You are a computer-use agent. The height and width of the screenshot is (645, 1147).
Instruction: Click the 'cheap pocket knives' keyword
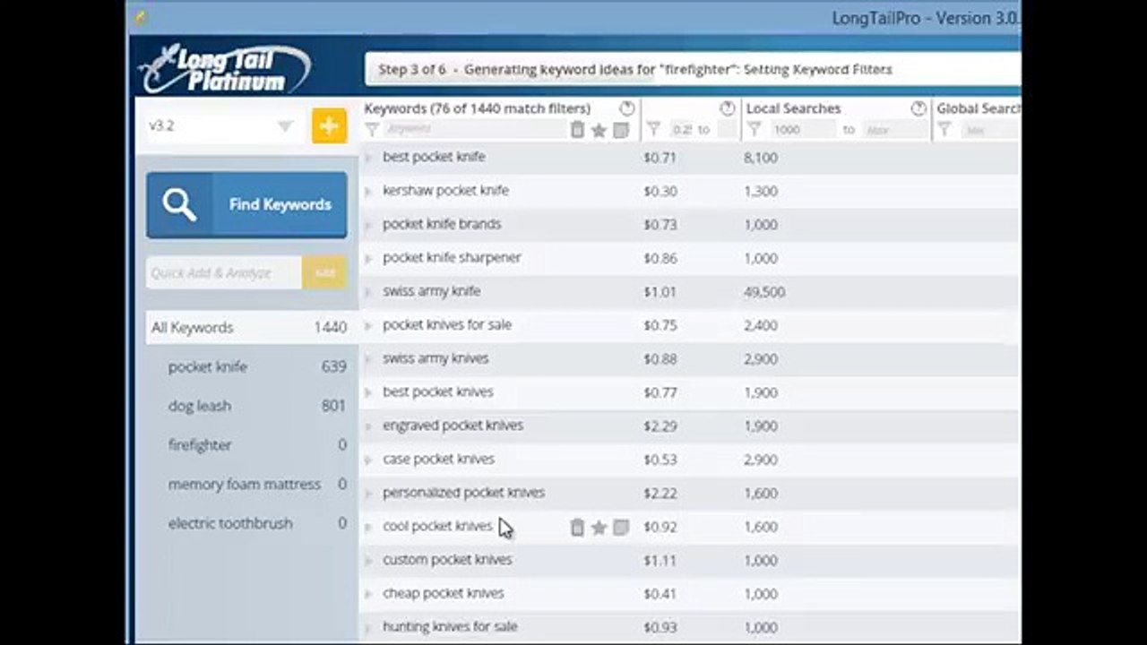tap(444, 593)
